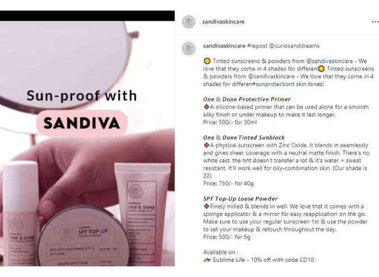The width and height of the screenshot is (379, 277).
Task: Open the three-dot more options menu
Action: click(x=375, y=22)
